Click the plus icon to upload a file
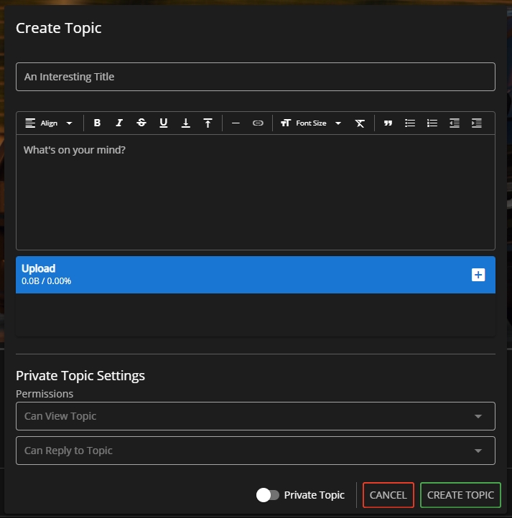The image size is (512, 518). [478, 275]
